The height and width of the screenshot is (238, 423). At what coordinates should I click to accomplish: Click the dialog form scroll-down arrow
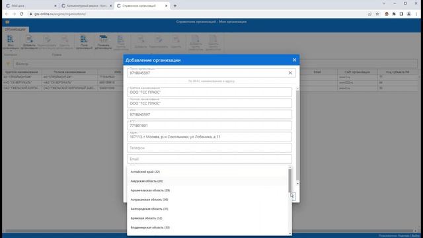[x=297, y=184]
